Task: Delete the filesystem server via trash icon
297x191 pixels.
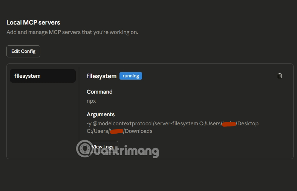Action: [x=280, y=76]
